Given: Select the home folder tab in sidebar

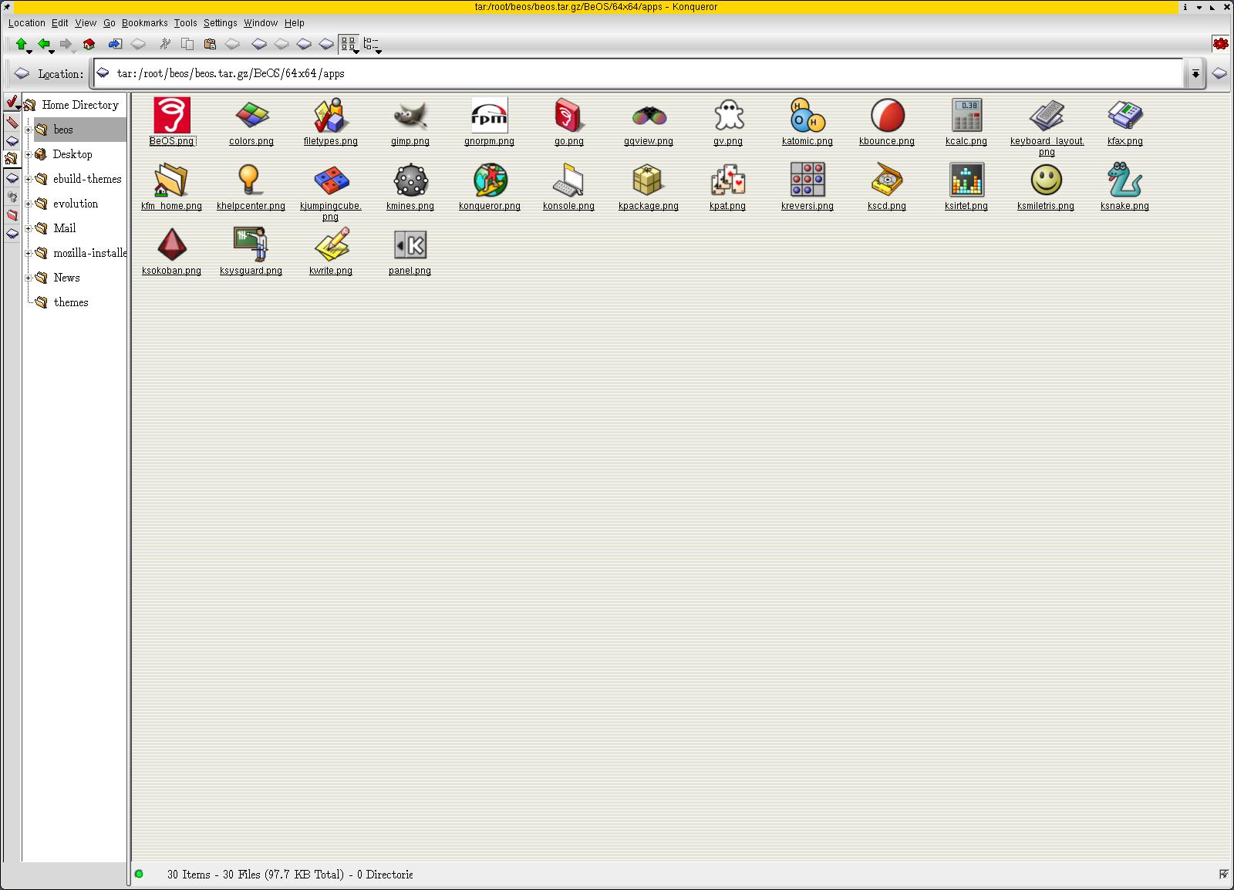Looking at the screenshot, I should (x=12, y=159).
